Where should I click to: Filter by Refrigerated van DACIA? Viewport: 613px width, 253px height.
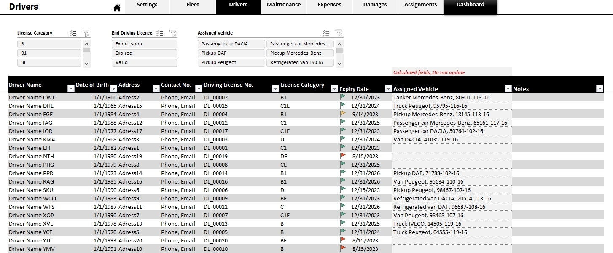click(x=300, y=62)
